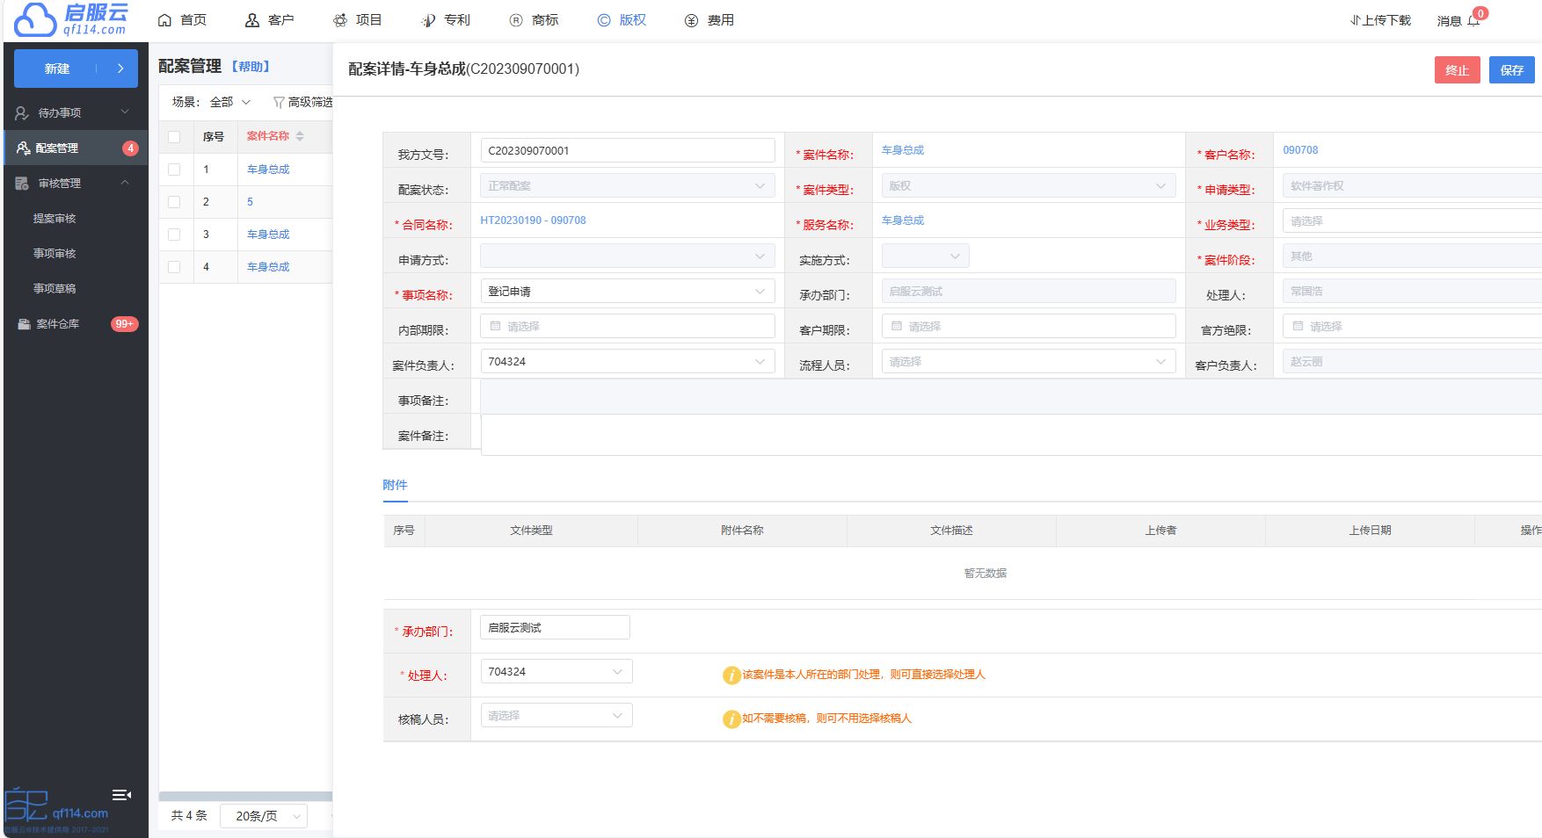The width and height of the screenshot is (1542, 838).
Task: Open the 事项名称 dropdown showing 登记申请
Action: (x=628, y=291)
